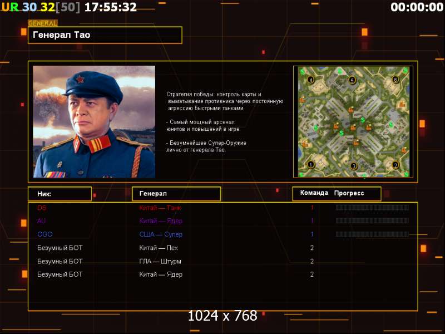Select start position 1 on the map
Image resolution: width=445 pixels, height=334 pixels.
click(311, 164)
